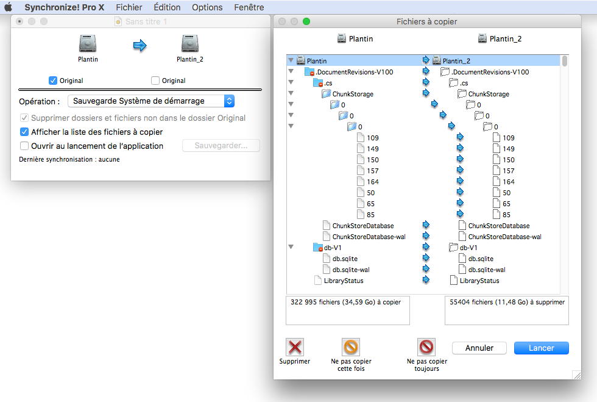Click the copy arrow on the .cs row
The height and width of the screenshot is (402, 597).
(x=426, y=82)
